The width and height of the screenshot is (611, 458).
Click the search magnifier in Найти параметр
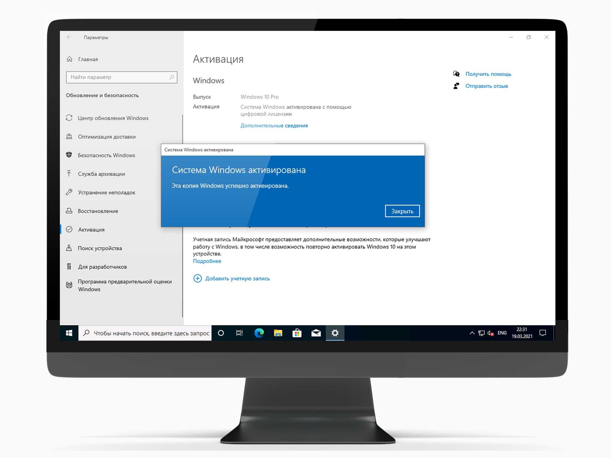click(172, 77)
